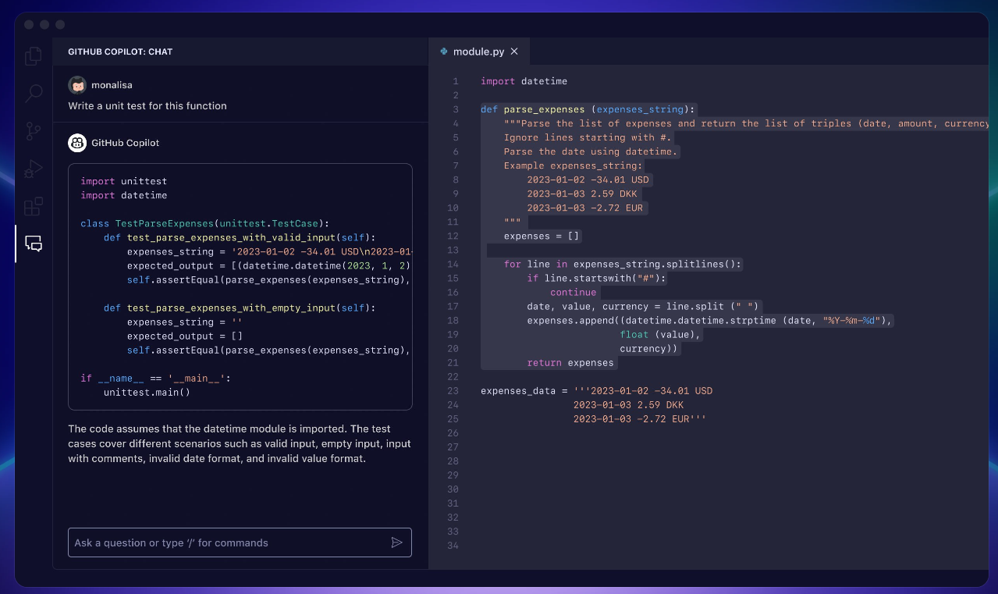Screen dimensions: 998x594
Task: Click the send arrow in chat input
Action: 396,542
